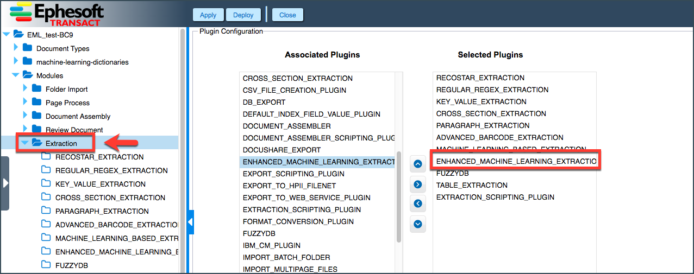Click the move-to-top double arrow button
The height and width of the screenshot is (274, 694).
coord(417,163)
